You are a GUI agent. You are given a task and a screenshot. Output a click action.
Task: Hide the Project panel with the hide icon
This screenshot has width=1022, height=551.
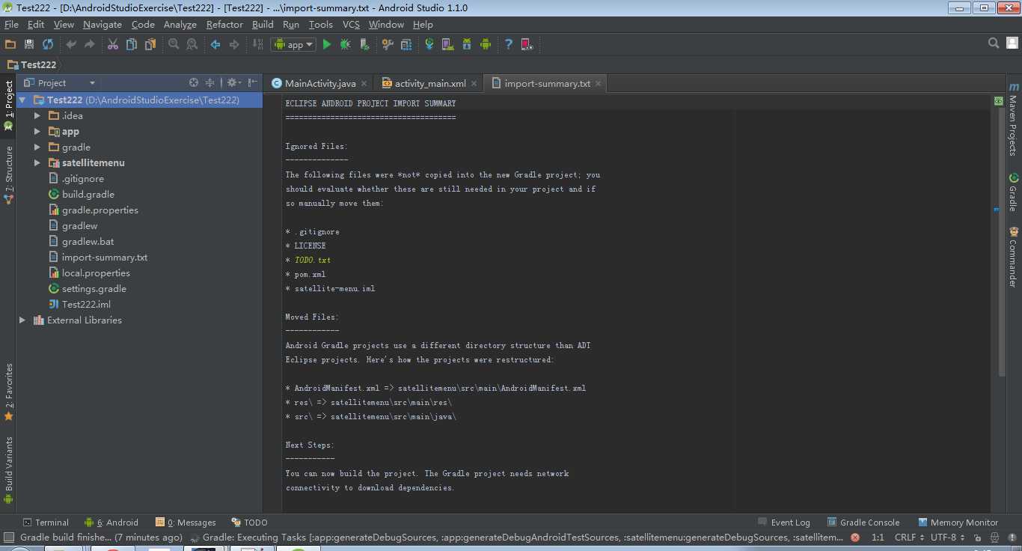point(254,82)
